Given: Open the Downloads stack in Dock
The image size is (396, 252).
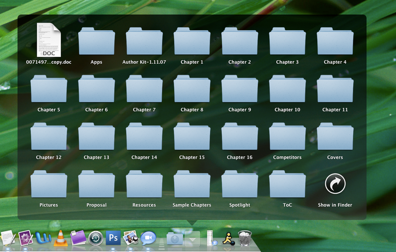Looking at the screenshot, I should click(175, 238).
